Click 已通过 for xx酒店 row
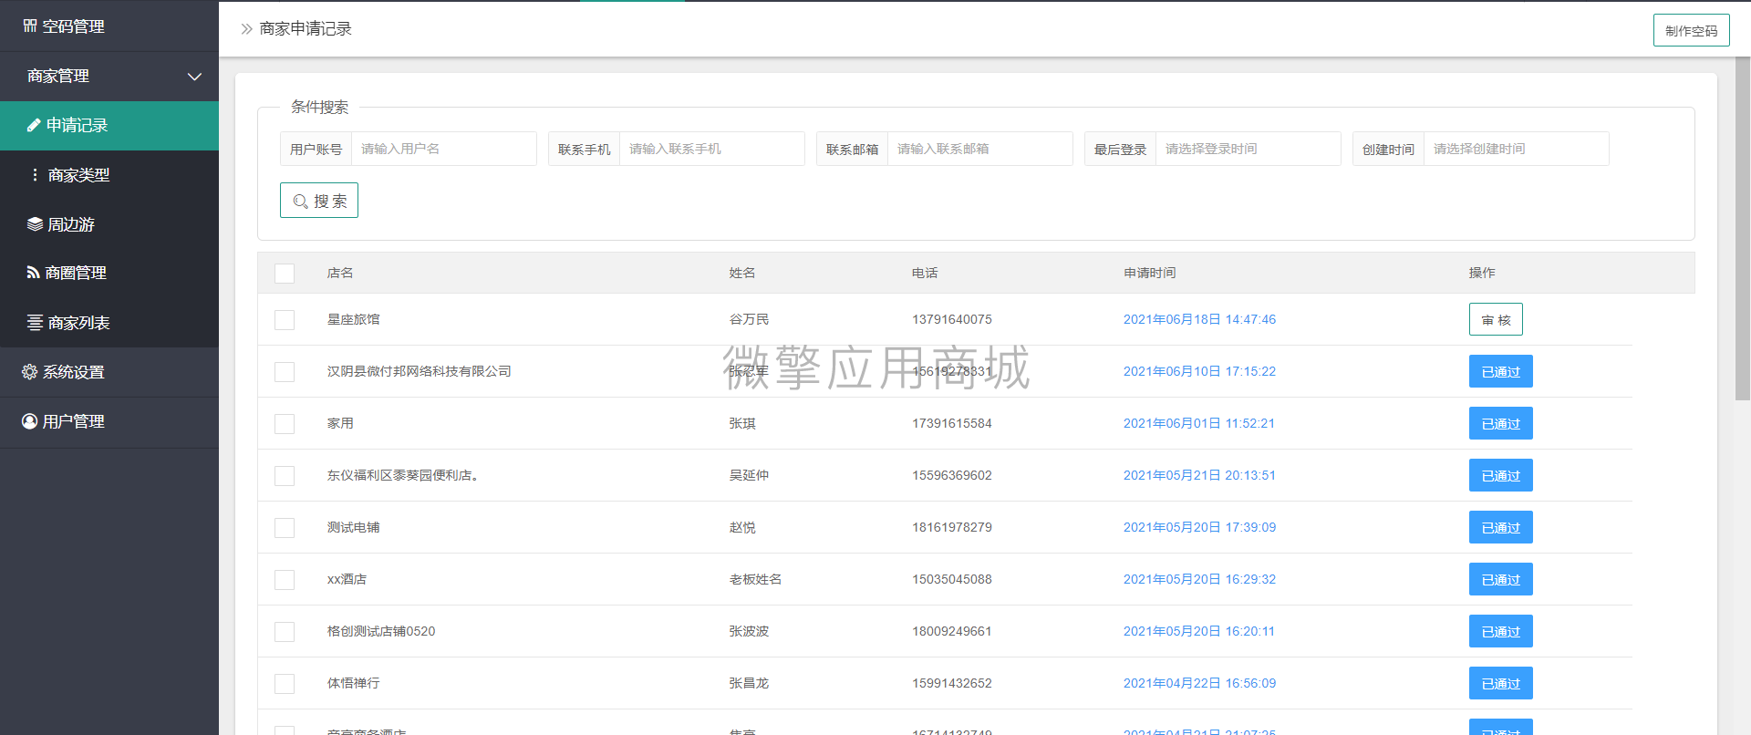This screenshot has width=1751, height=735. (1500, 579)
